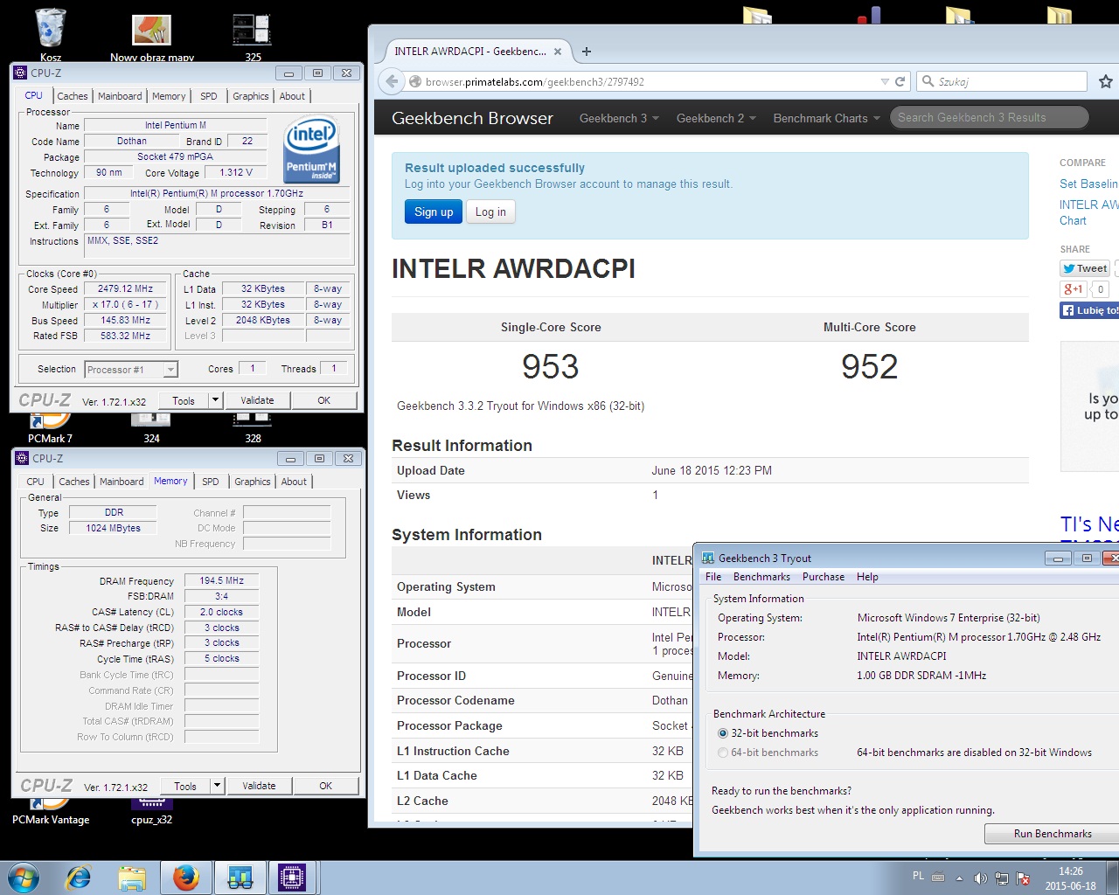Open Tools dropdown arrow in CPU-Z CPU window

click(x=215, y=400)
